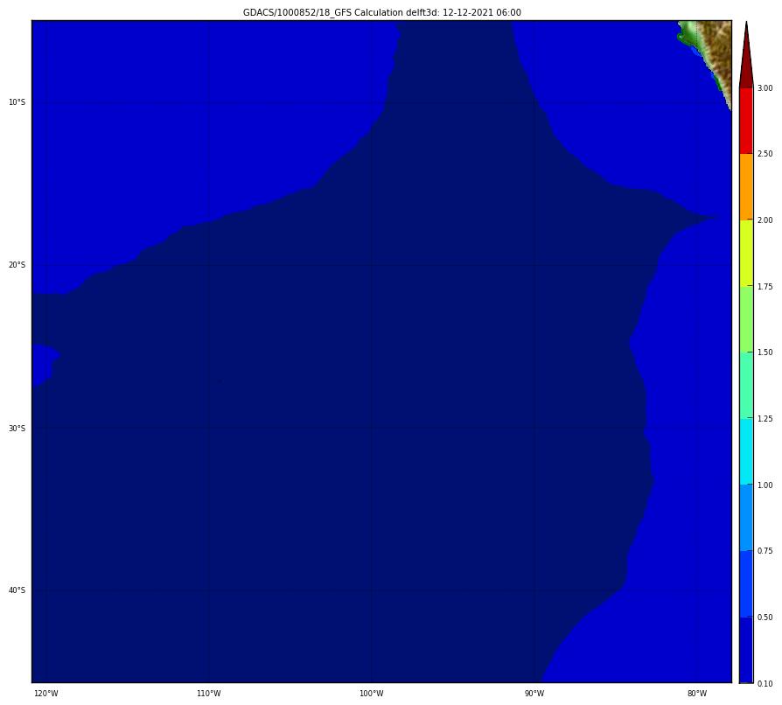Click the 120°W longitude label
This screenshot has width=782, height=705.
45,694
